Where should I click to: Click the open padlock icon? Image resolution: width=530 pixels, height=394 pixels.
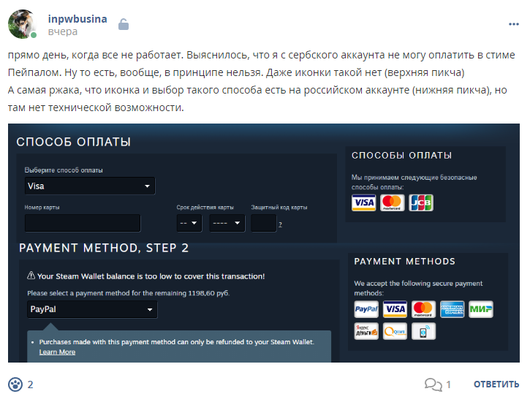(124, 24)
